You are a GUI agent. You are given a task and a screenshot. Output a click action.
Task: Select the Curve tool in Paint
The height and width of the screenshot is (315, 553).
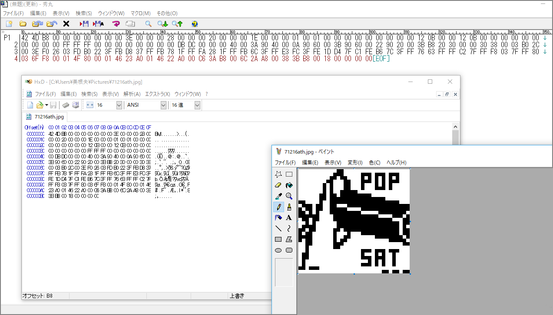pos(289,228)
